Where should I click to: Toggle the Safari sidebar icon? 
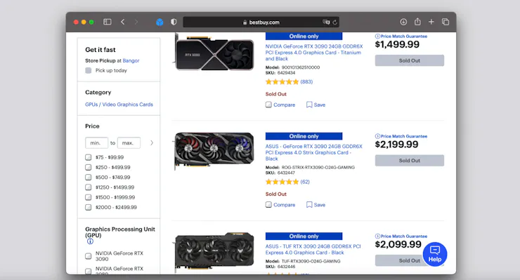[107, 22]
